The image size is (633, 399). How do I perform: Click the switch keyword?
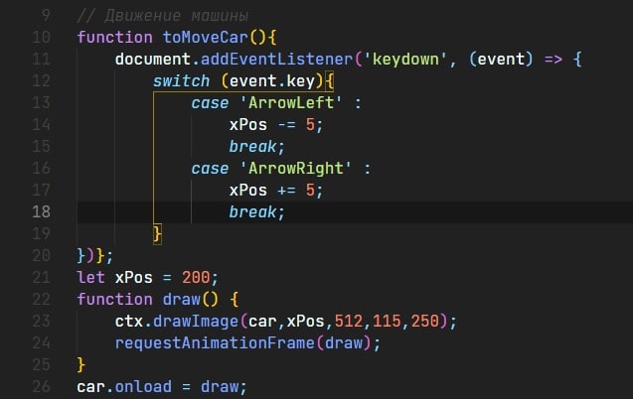pos(181,81)
